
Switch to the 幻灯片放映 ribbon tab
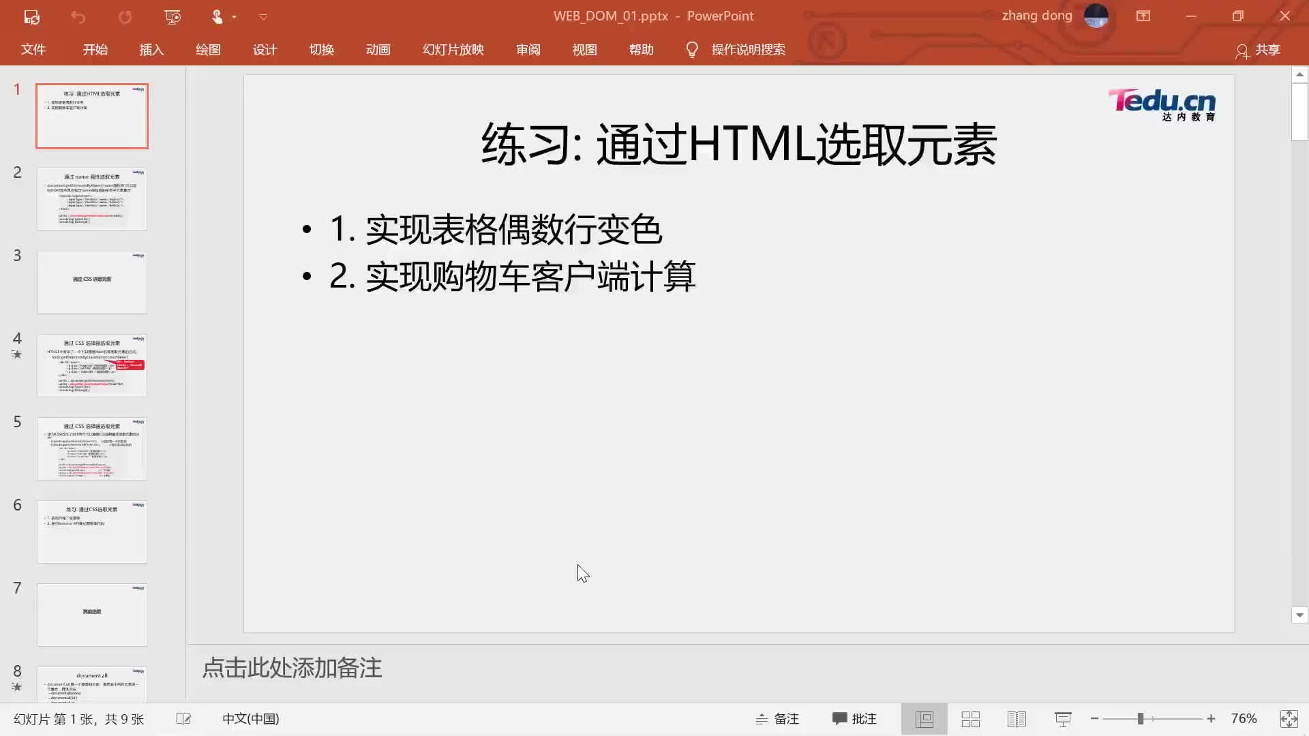[453, 50]
